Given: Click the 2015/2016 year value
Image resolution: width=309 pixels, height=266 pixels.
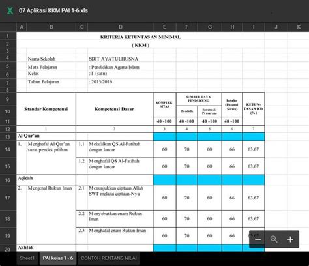Looking at the screenshot, I should click(100, 82).
